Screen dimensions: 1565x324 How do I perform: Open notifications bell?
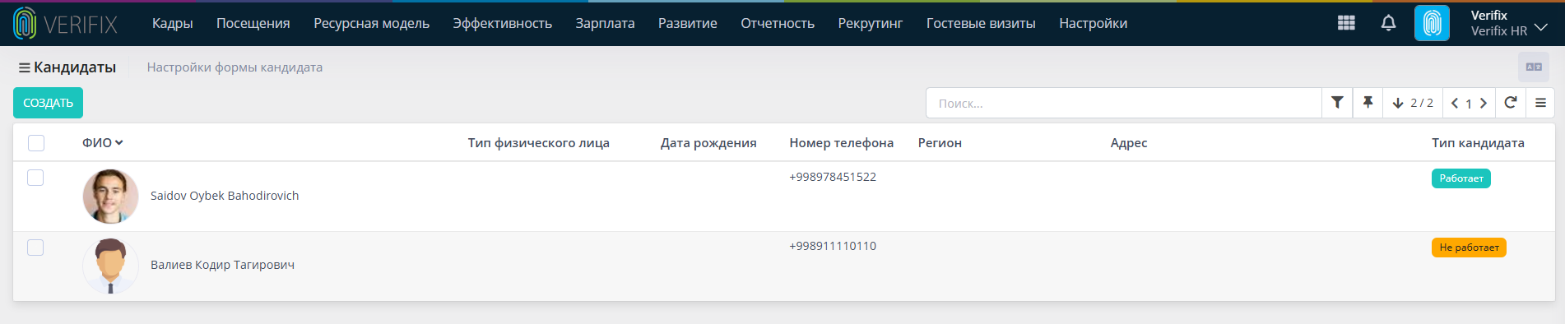click(1388, 23)
